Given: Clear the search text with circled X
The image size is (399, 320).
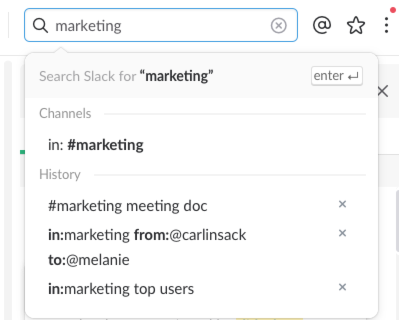Looking at the screenshot, I should (278, 25).
